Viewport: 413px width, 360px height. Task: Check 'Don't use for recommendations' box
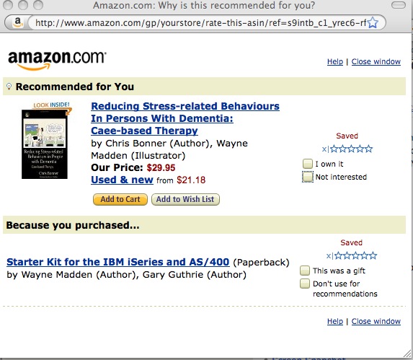coord(305,284)
